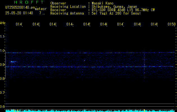The width and height of the screenshot is (177, 112).
Task: Click the meteor echo blob near 0.92 kHz
Action: click(14, 62)
